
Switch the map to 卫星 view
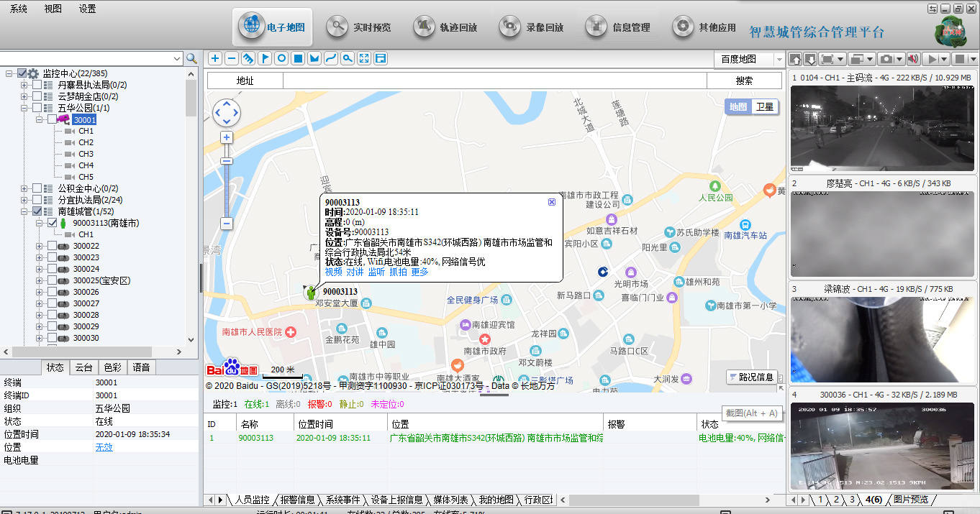pyautogui.click(x=764, y=107)
